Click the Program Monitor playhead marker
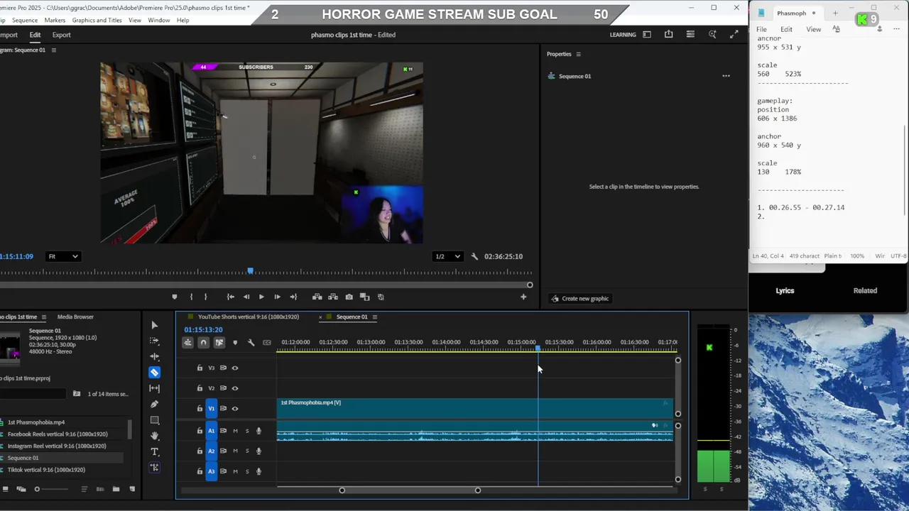The width and height of the screenshot is (909, 511). coord(250,271)
